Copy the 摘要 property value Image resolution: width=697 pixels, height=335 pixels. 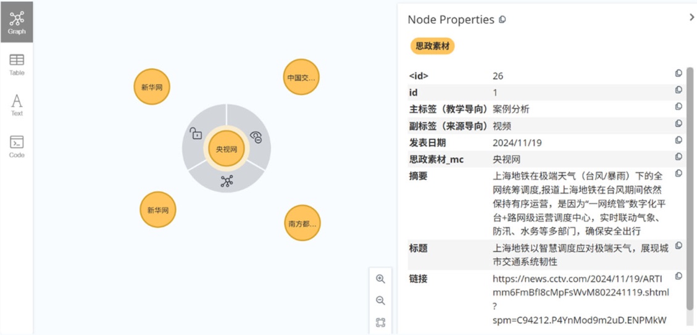678,174
